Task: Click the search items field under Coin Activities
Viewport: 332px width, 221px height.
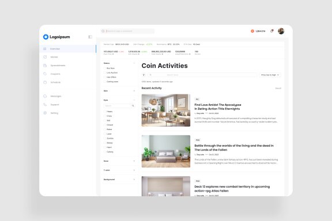Action: 202,75
